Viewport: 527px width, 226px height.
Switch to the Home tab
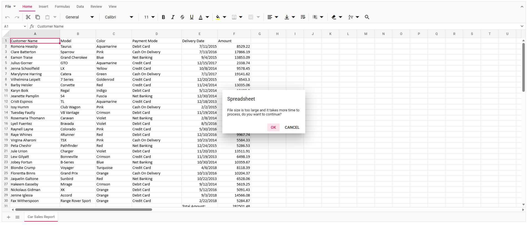[27, 6]
